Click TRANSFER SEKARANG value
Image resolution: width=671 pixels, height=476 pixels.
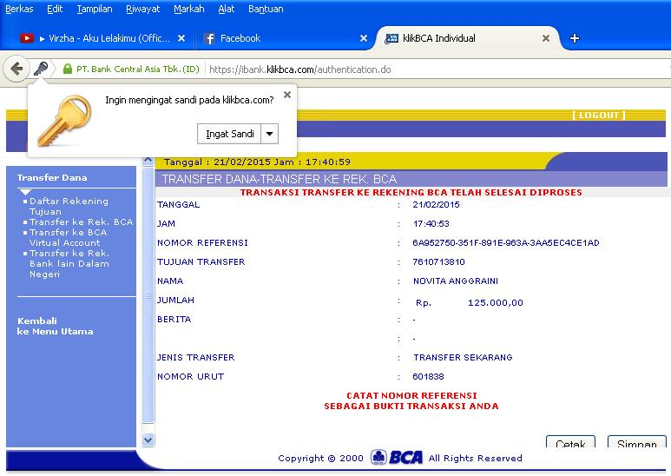[463, 357]
